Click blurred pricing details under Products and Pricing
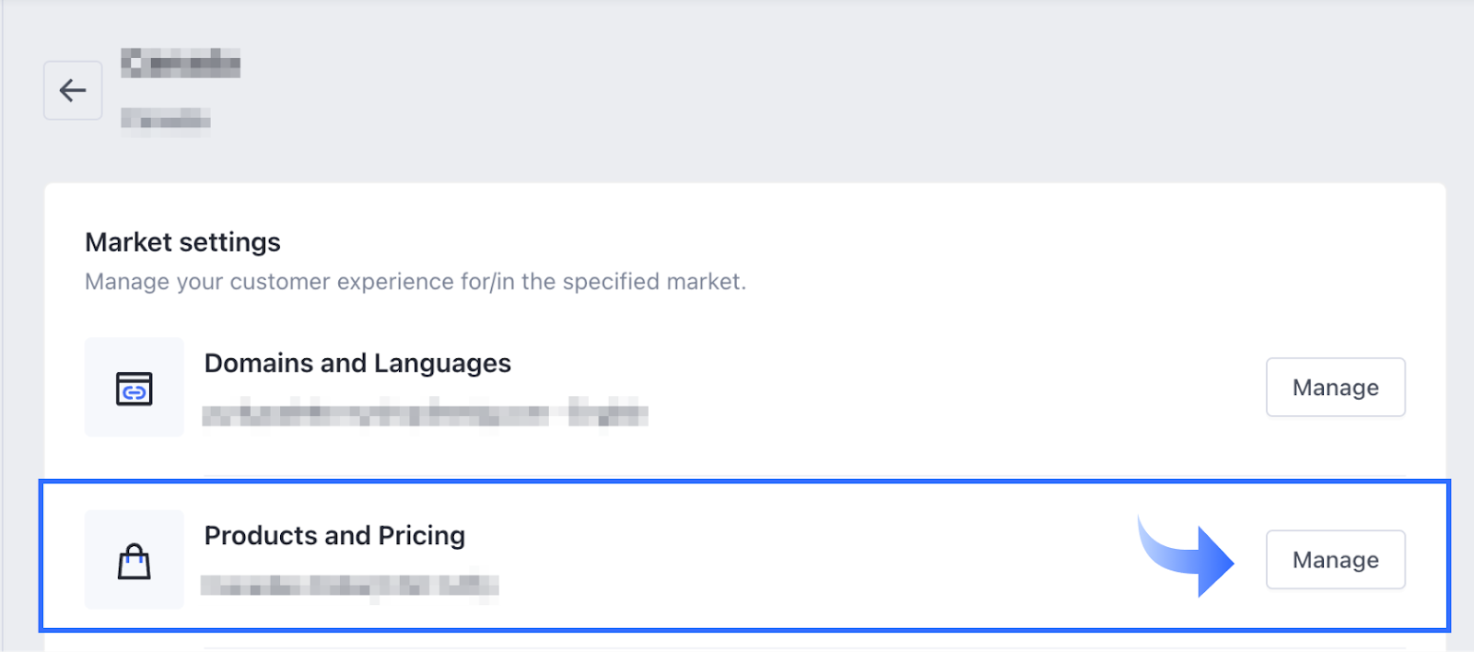Screen dimensions: 1474x652 [x=350, y=586]
